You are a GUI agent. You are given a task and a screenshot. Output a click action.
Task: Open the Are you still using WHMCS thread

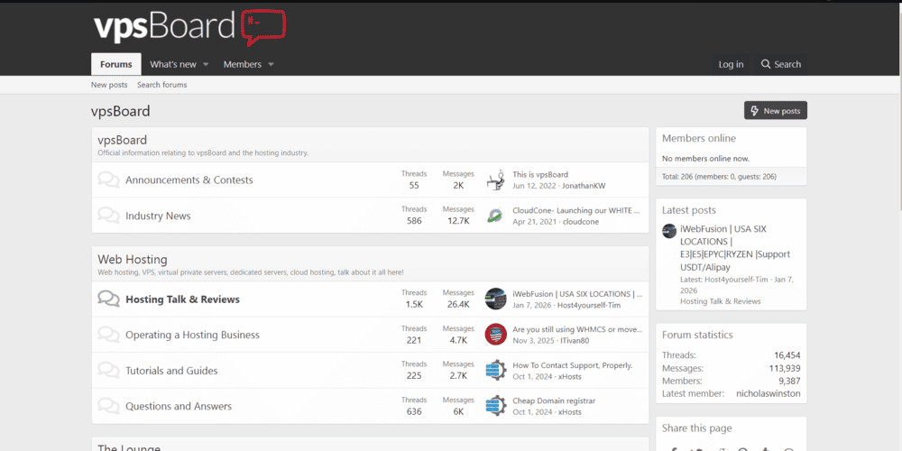click(577, 329)
